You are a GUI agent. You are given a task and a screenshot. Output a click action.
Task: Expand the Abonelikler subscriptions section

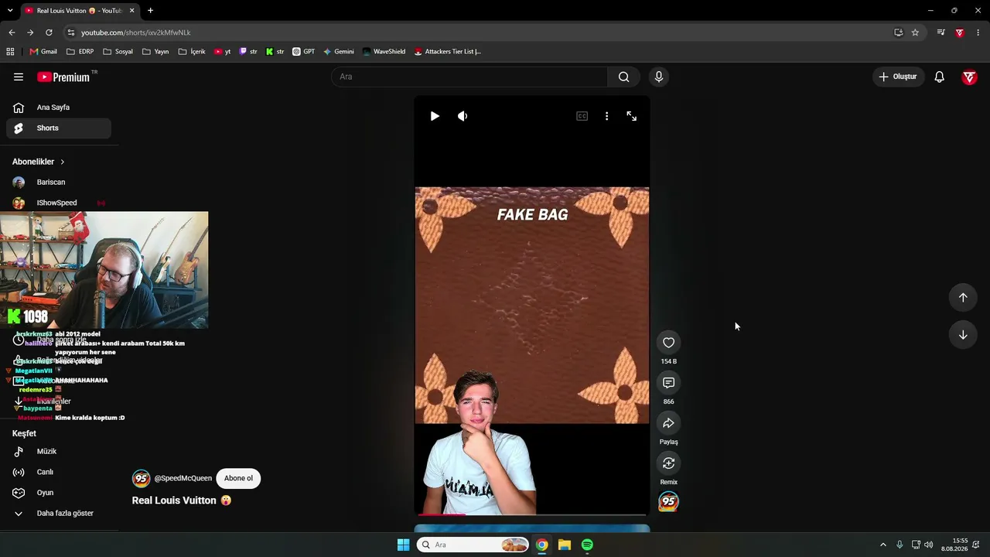click(39, 162)
